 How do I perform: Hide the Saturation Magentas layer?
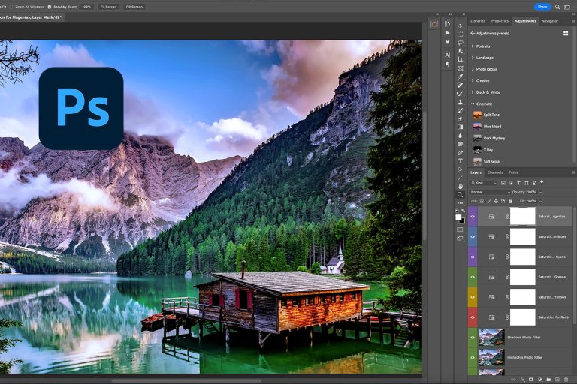[x=473, y=217]
